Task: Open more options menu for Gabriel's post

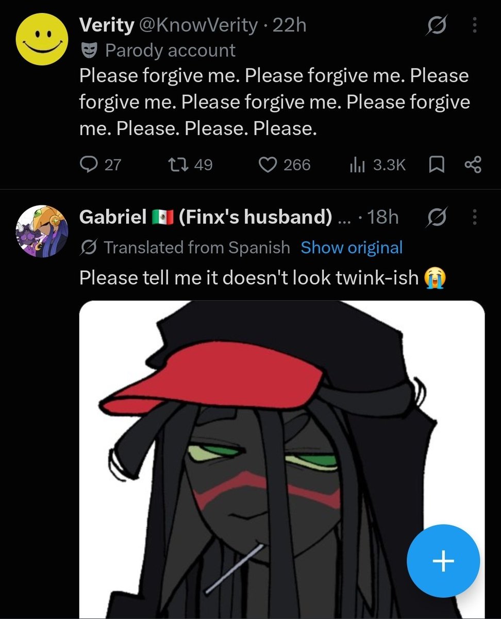Action: [475, 217]
